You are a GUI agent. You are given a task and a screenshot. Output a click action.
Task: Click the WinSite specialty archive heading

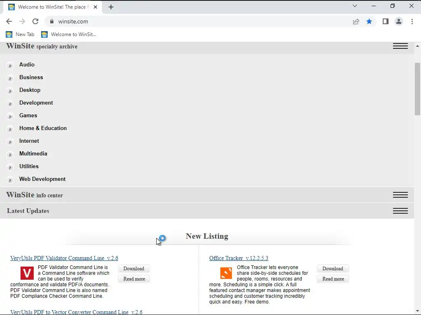click(x=42, y=46)
